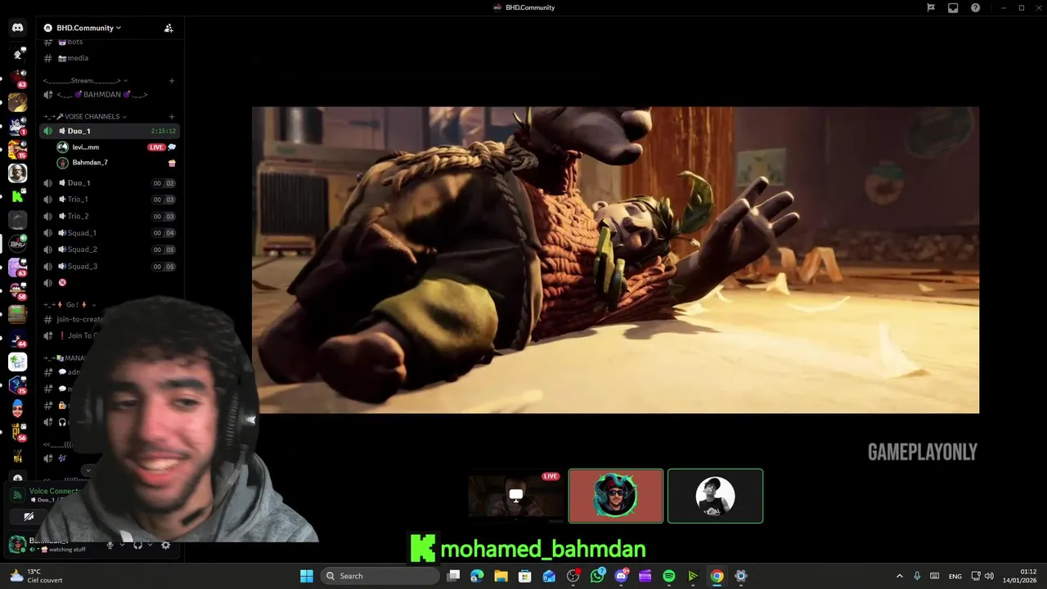Open server icon with 44 badge
This screenshot has height=589, width=1047.
17,338
